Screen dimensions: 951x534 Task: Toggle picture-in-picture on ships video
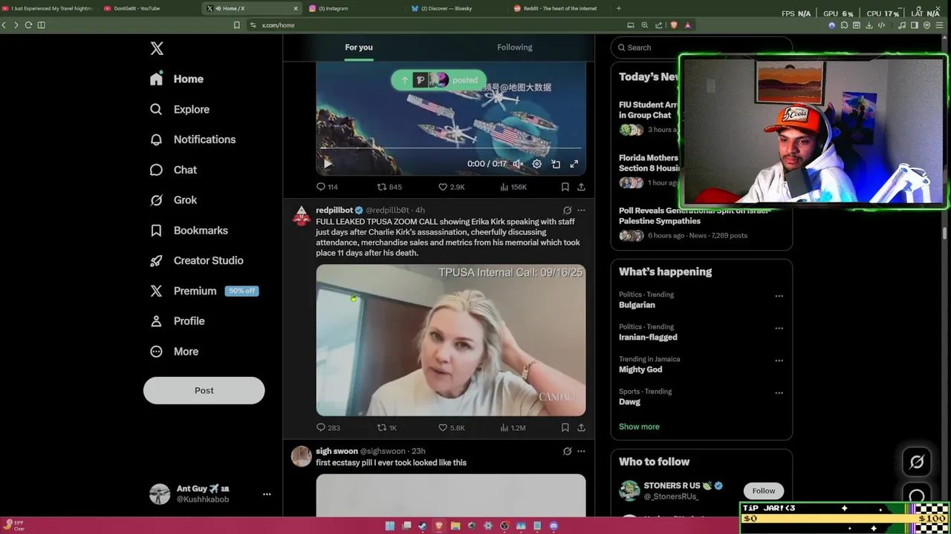(556, 164)
